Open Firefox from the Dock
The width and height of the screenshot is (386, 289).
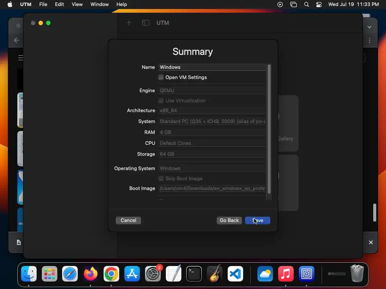(90, 274)
